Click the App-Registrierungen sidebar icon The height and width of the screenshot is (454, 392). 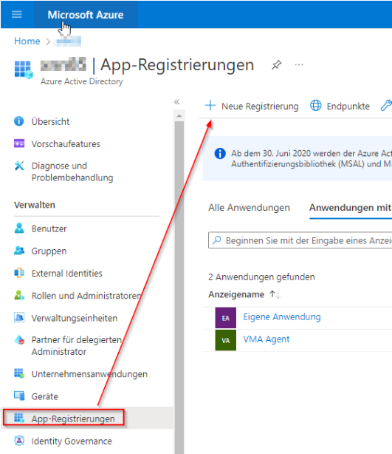pos(19,418)
